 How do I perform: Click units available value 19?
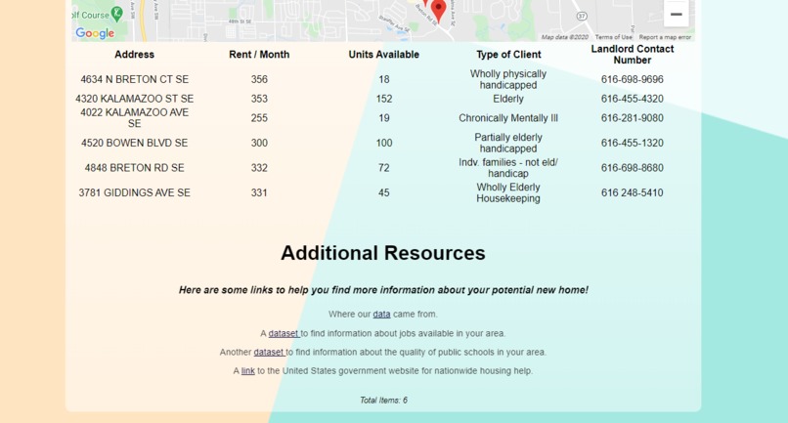384,118
